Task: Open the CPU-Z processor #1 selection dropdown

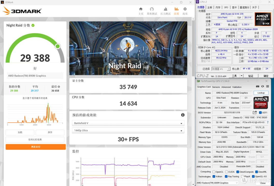Action: click(221, 69)
